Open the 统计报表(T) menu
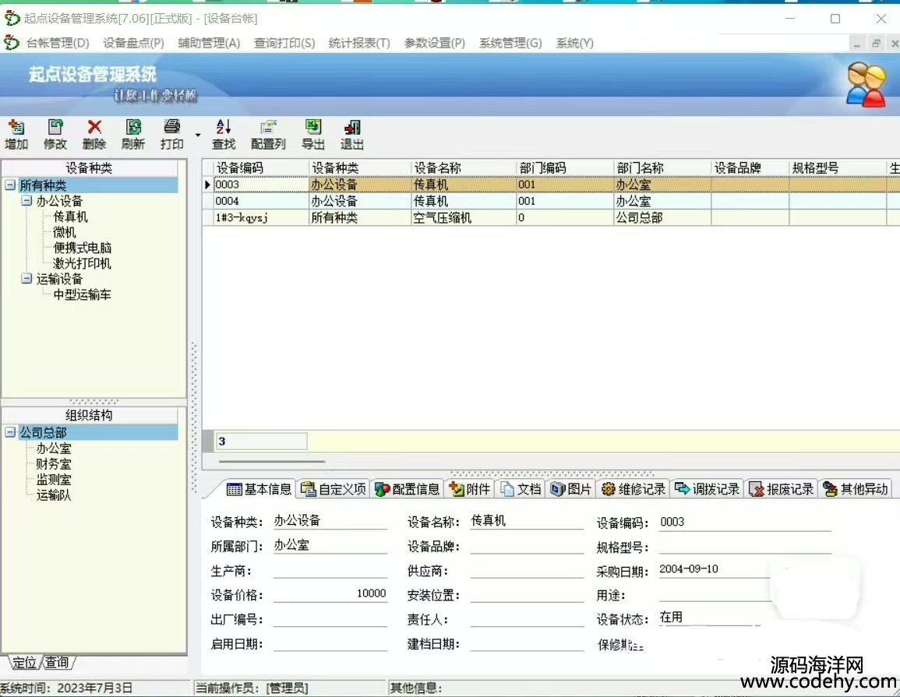900x697 pixels. (x=359, y=43)
